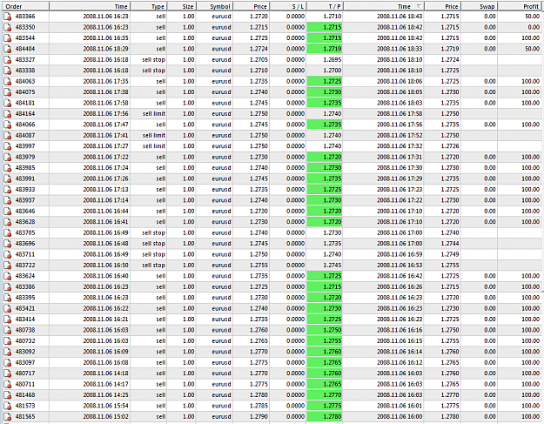544x424 pixels.
Task: Click the order icon for 483997
Action: (7, 146)
